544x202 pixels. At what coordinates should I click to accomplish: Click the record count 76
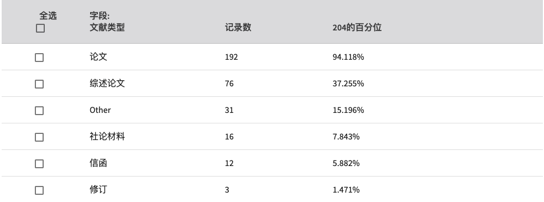(x=229, y=84)
